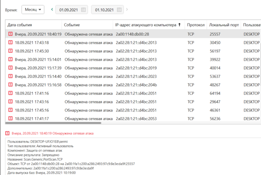
Task: Click the start date field 01.09.2021
Action: click(x=70, y=9)
